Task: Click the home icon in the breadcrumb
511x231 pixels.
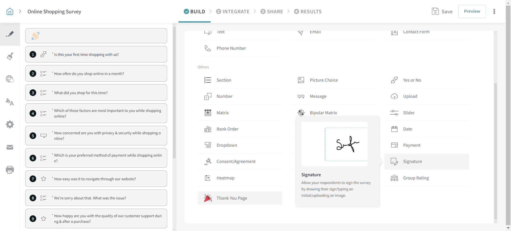Action: [x=10, y=11]
